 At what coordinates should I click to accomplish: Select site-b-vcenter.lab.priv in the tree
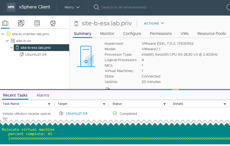pos(30,34)
